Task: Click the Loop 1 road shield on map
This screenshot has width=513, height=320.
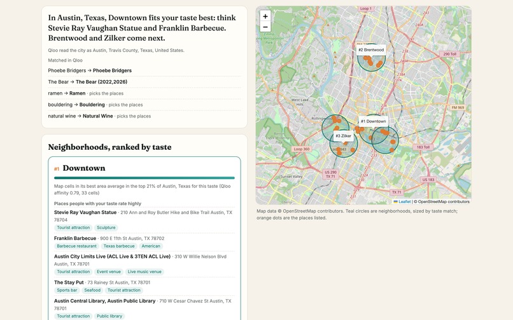Action: click(366, 8)
